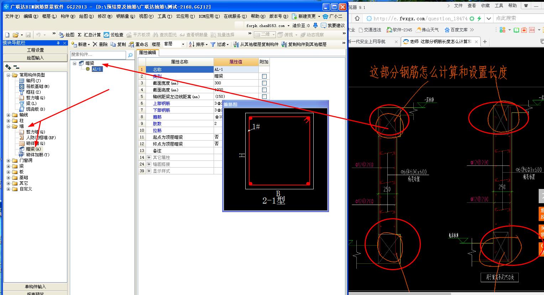544x295 pixels.
Task: Expand the 轴线 tree node
Action: [9, 115]
